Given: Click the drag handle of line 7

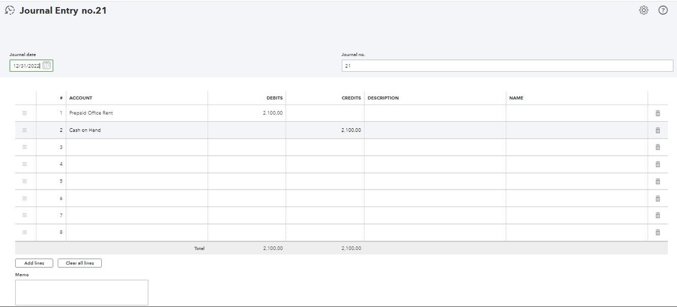Looking at the screenshot, I should 25,216.
